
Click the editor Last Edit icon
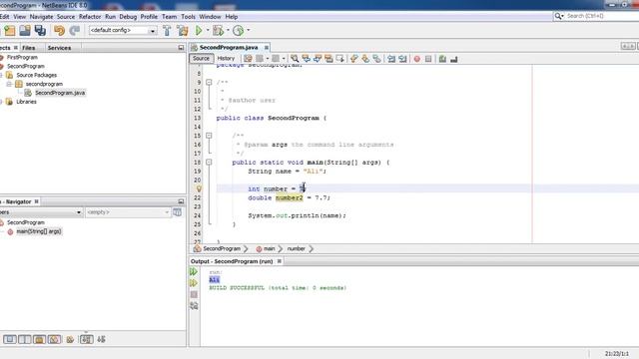point(248,59)
